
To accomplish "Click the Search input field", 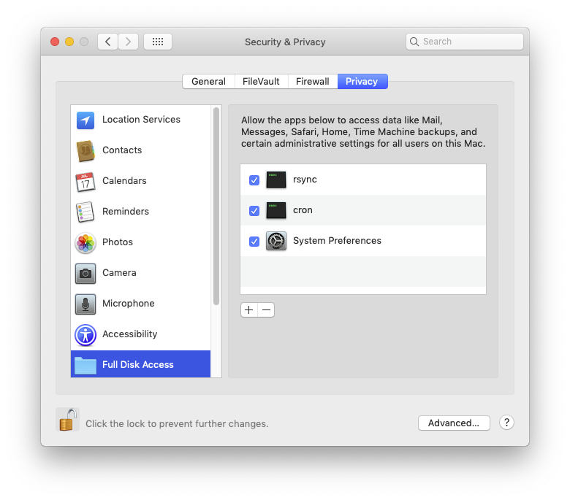I will point(465,42).
